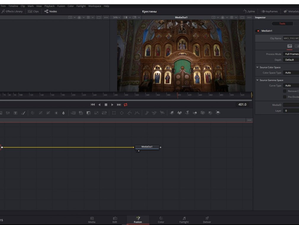Viewport: 299px width, 225px height.
Task: Switch to the Deliver page
Action: [x=207, y=220]
